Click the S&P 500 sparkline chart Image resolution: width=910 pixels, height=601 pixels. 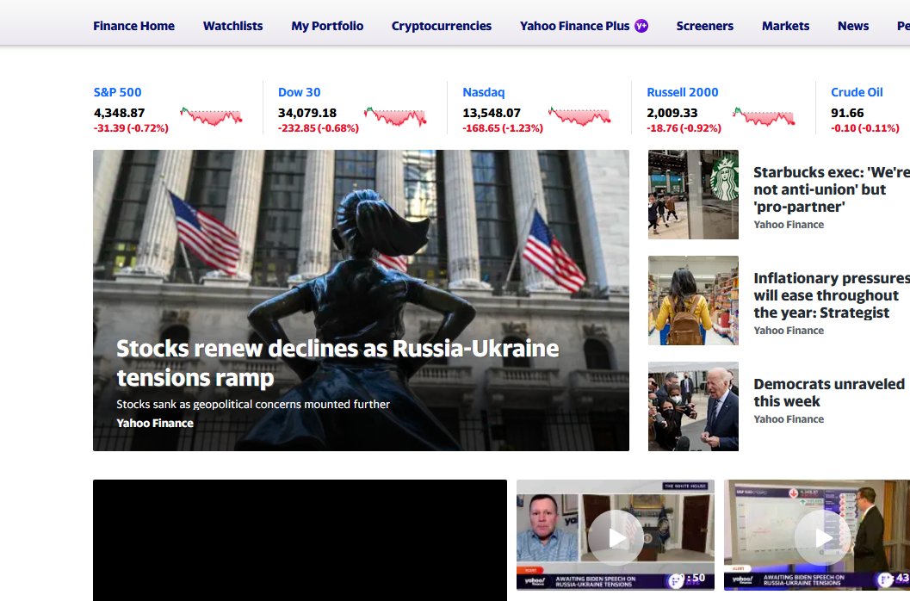pos(211,116)
